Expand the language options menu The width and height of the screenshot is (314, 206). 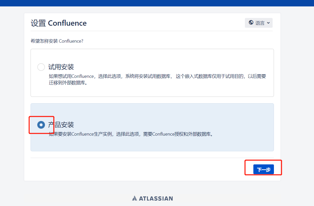pos(259,23)
